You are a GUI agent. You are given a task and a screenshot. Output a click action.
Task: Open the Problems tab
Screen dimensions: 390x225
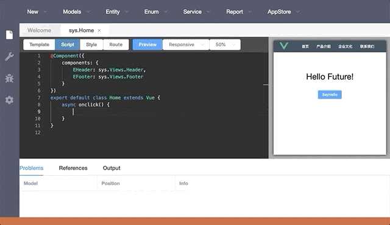[31, 168]
